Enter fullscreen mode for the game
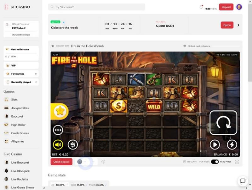 [x=237, y=162]
